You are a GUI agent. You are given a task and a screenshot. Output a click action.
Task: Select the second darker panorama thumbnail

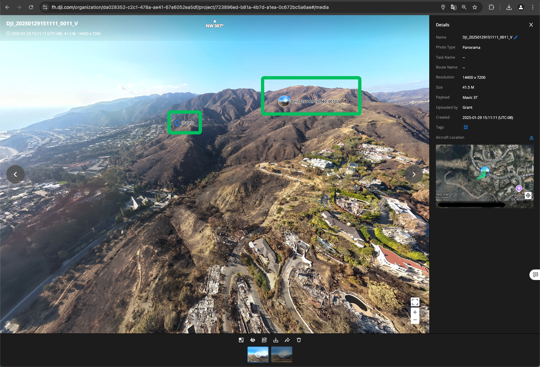[282, 354]
